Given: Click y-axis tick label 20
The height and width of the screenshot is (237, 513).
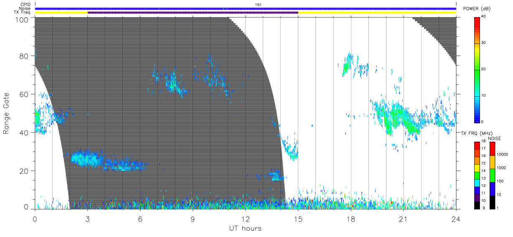Looking at the screenshot, I should 24,171.
